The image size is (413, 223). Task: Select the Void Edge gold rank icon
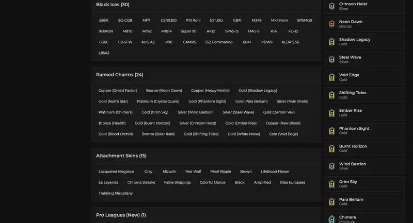pos(332,77)
